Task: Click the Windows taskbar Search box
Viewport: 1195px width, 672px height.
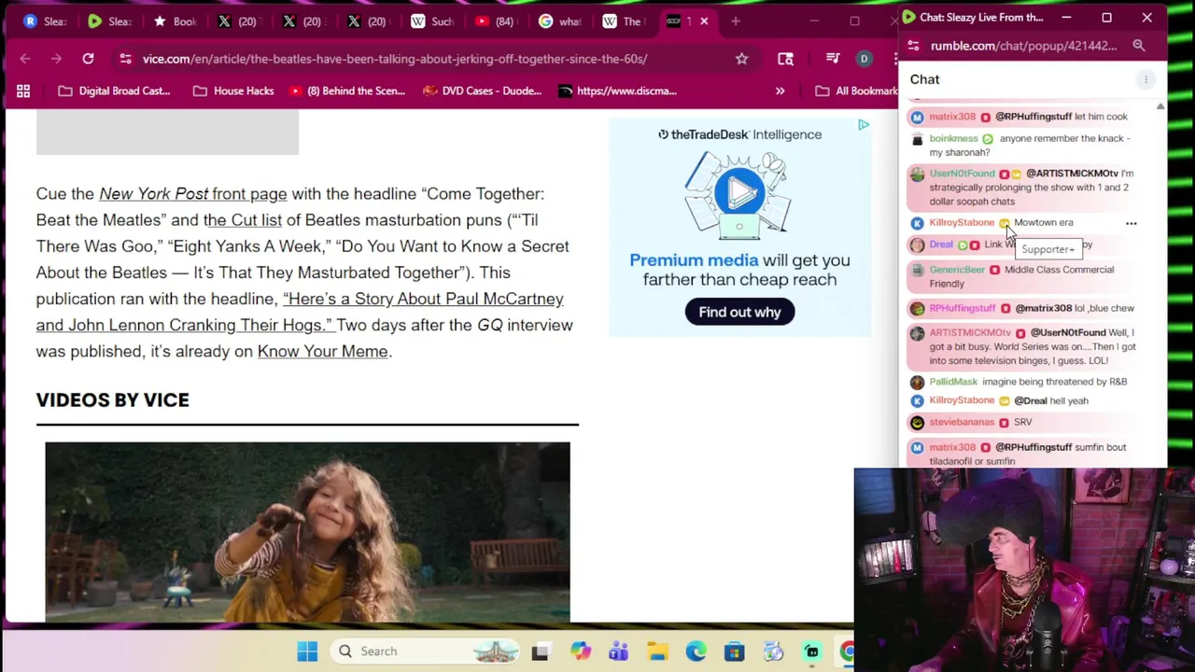Action: 426,651
